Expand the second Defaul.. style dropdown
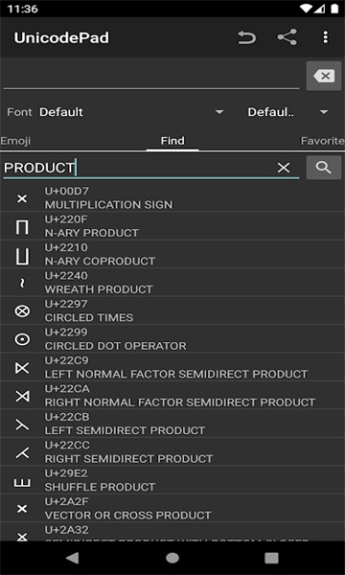 [x=287, y=112]
